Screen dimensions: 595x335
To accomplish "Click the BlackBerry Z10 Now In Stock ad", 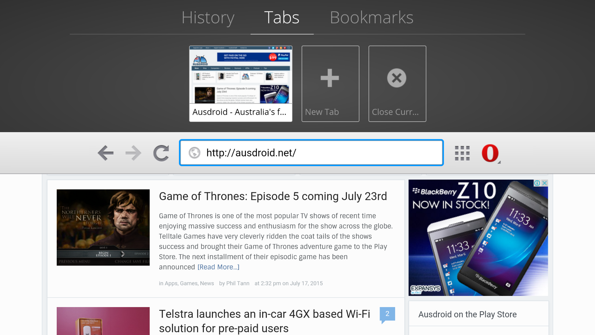I will pyautogui.click(x=478, y=238).
